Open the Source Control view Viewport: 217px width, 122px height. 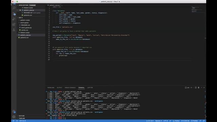(14, 14)
